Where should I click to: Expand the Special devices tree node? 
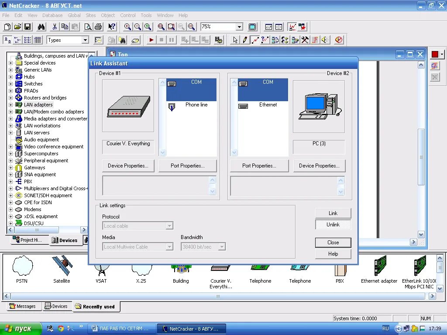click(x=10, y=63)
